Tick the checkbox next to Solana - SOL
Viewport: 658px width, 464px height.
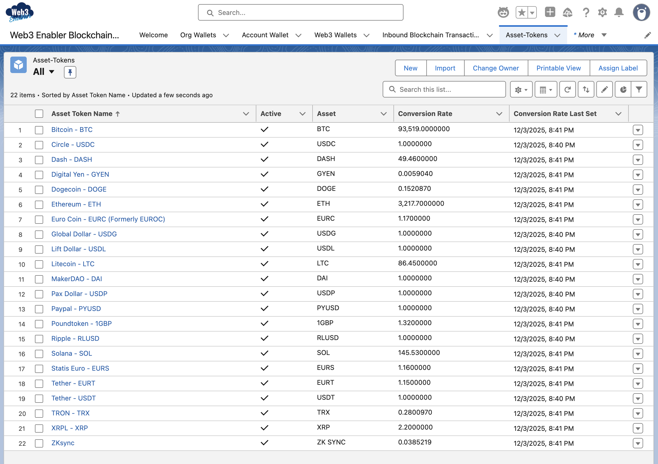click(x=39, y=354)
